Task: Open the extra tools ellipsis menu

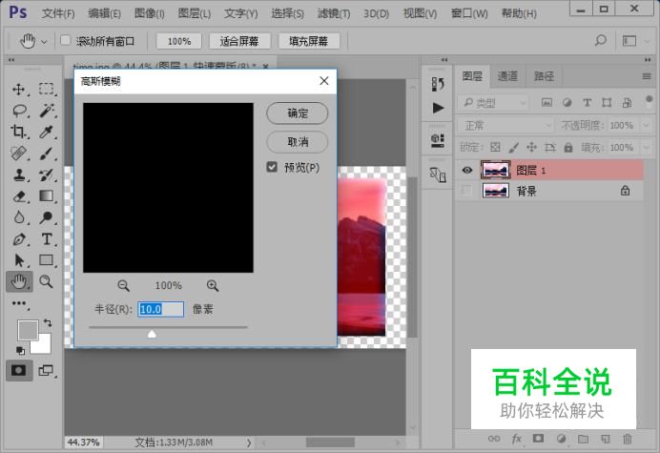Action: [19, 303]
